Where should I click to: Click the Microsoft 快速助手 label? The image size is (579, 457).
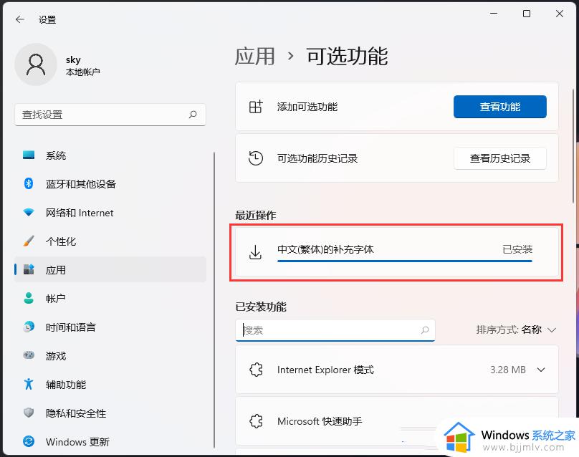(320, 421)
